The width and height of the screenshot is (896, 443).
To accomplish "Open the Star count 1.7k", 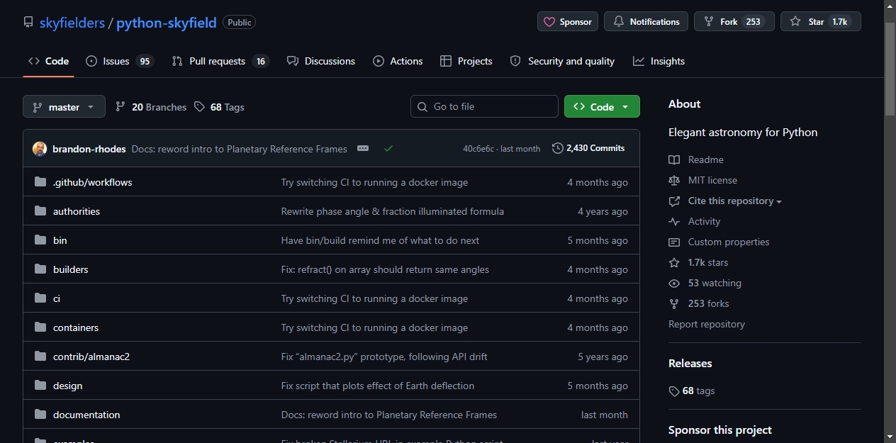I will point(839,22).
